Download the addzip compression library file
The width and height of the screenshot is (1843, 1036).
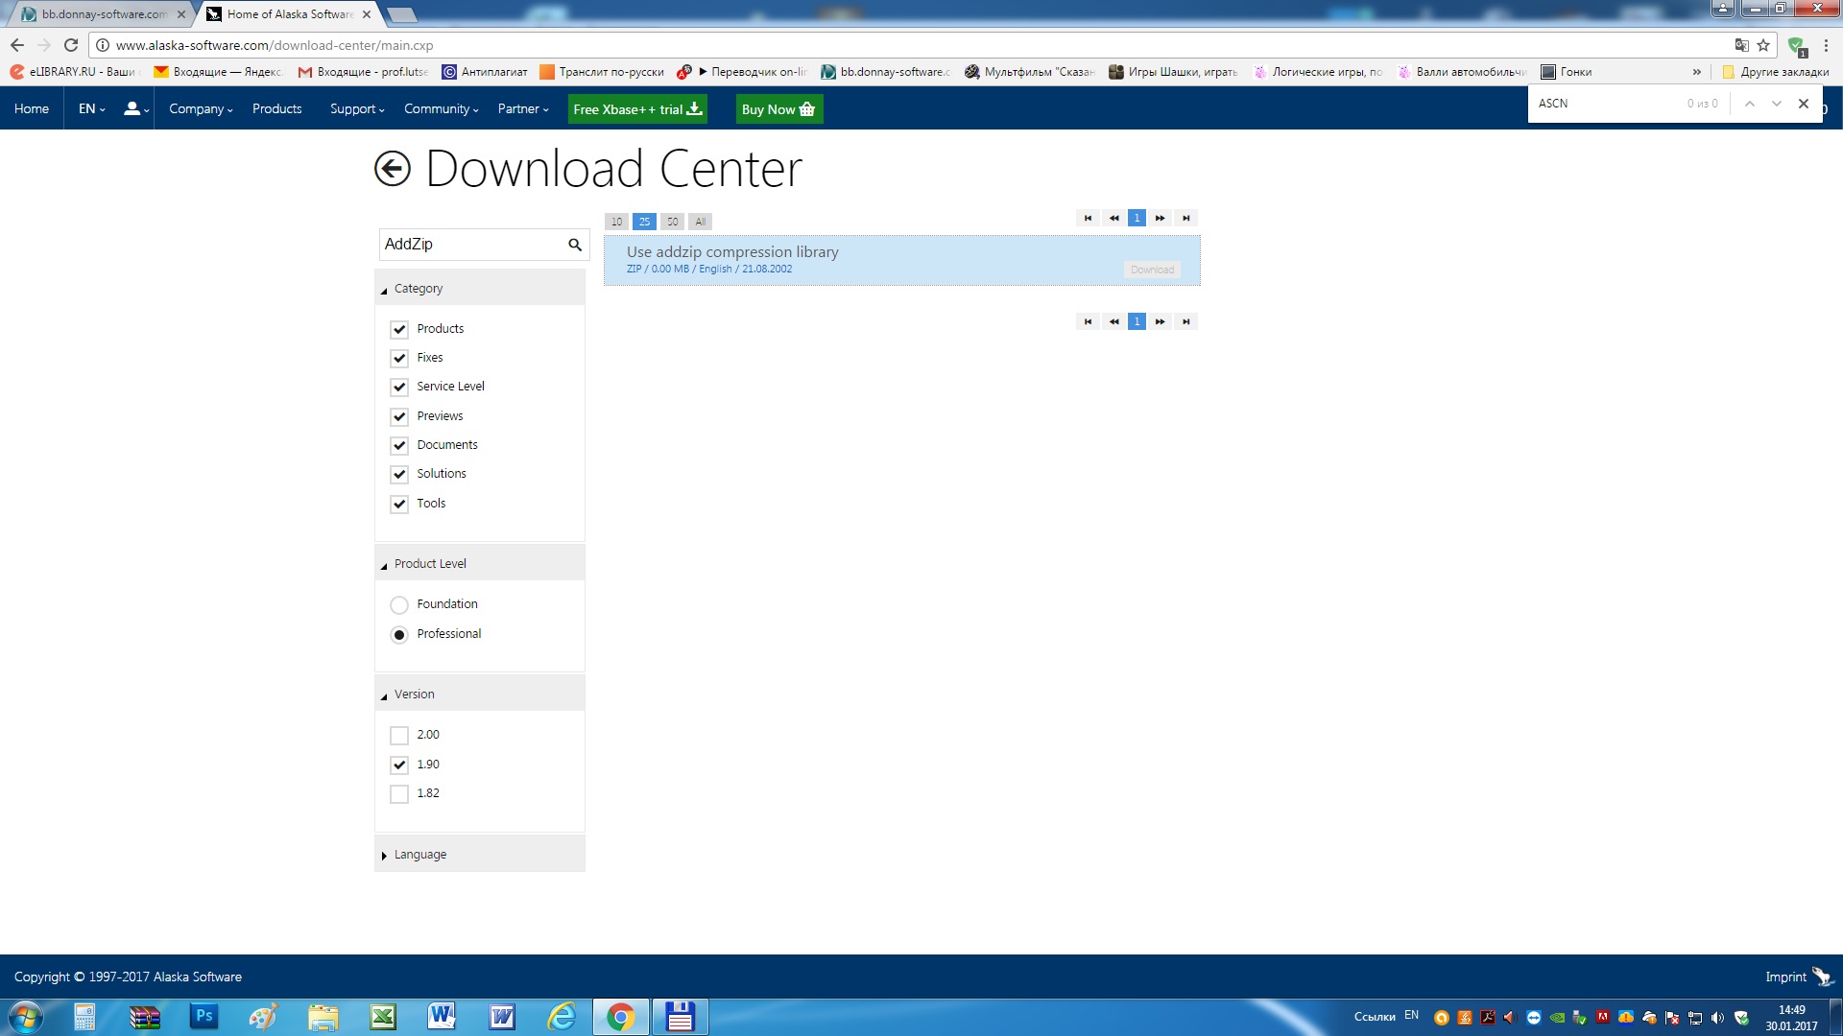pos(1152,270)
